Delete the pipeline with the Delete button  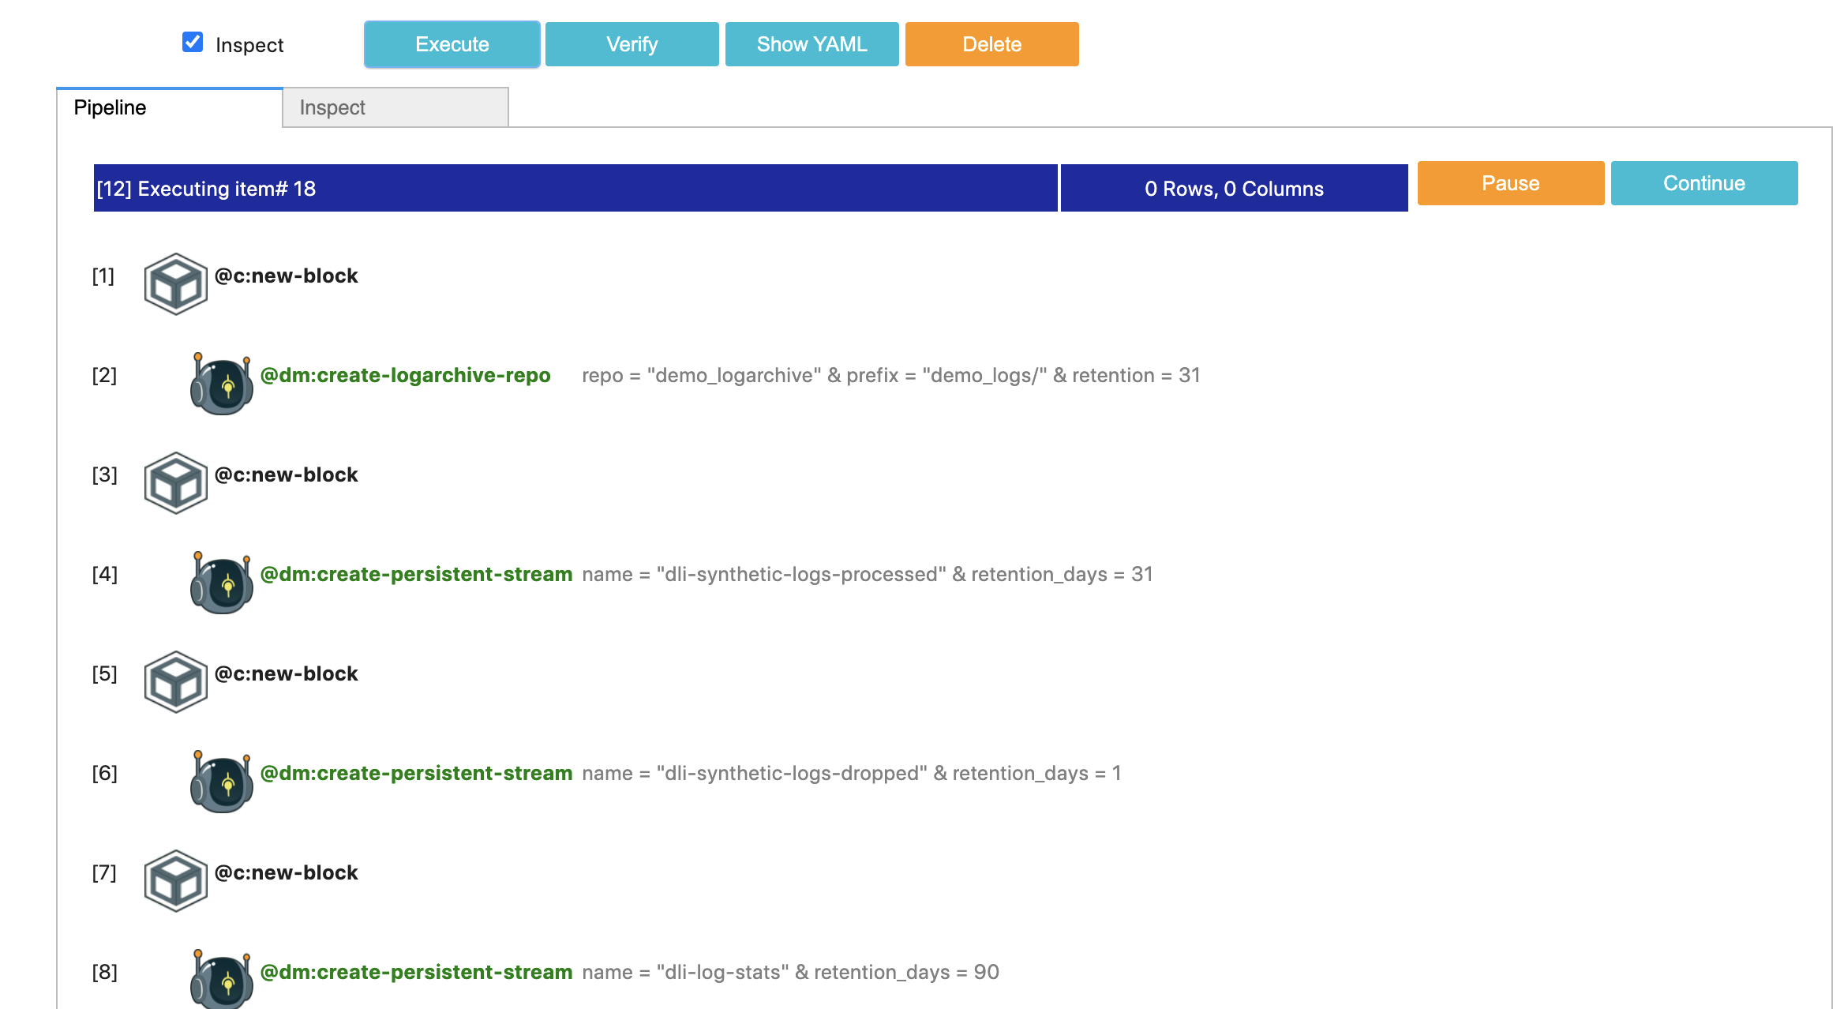pyautogui.click(x=991, y=44)
